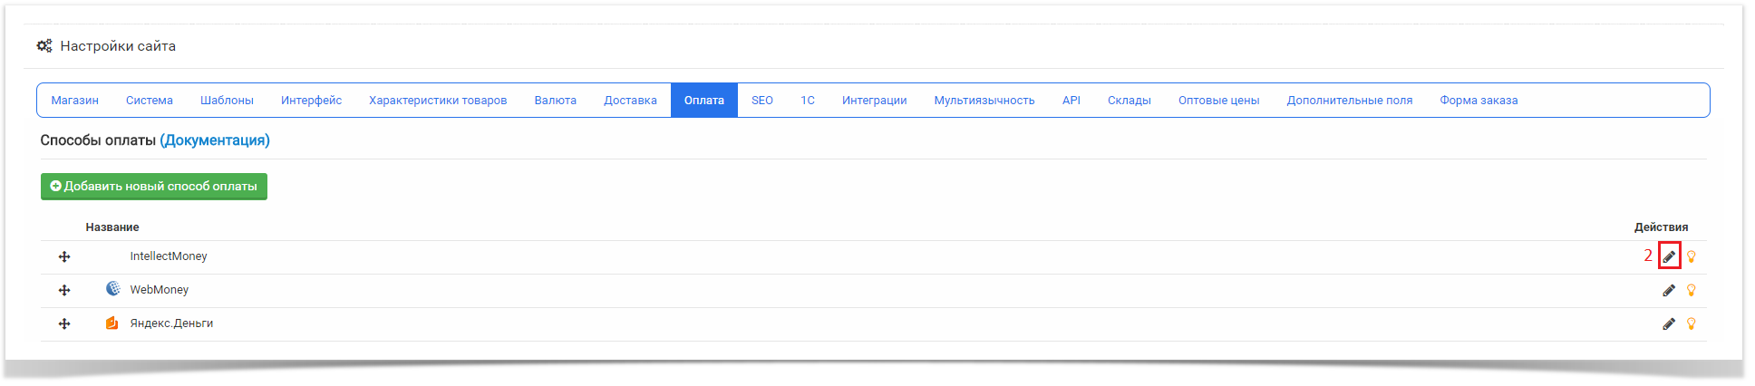The height and width of the screenshot is (386, 1755).
Task: Click the WebMoney globe logo
Action: coord(112,289)
